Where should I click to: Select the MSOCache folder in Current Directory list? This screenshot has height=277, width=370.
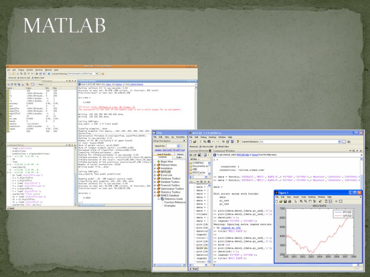tap(199, 173)
